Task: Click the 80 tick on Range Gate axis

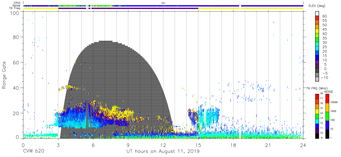Action: [x=16, y=37]
